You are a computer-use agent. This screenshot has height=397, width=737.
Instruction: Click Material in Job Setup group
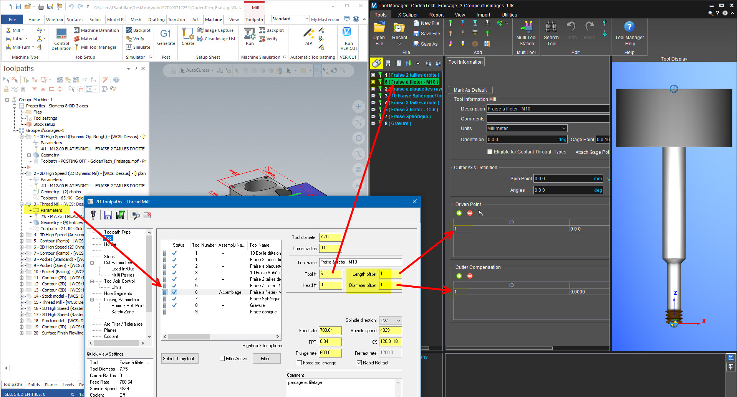pyautogui.click(x=85, y=39)
